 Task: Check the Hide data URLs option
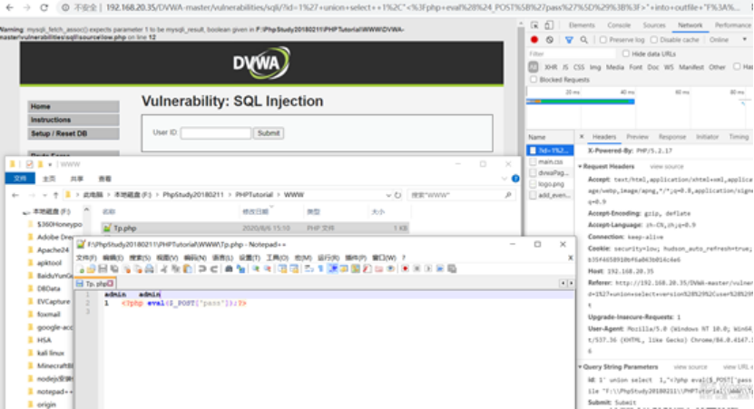pos(625,54)
